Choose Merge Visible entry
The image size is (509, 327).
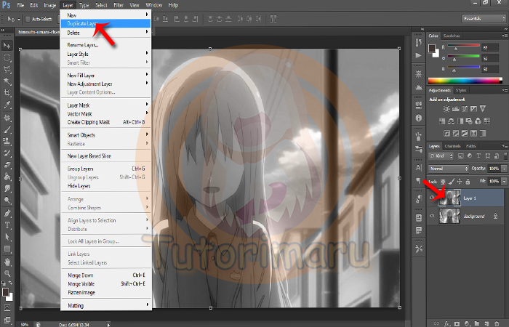106,284
